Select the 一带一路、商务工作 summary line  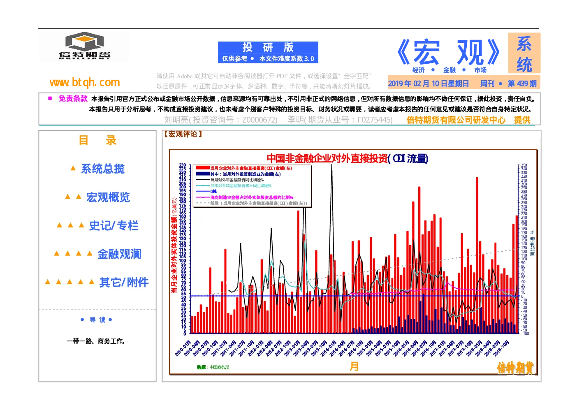[x=96, y=341]
